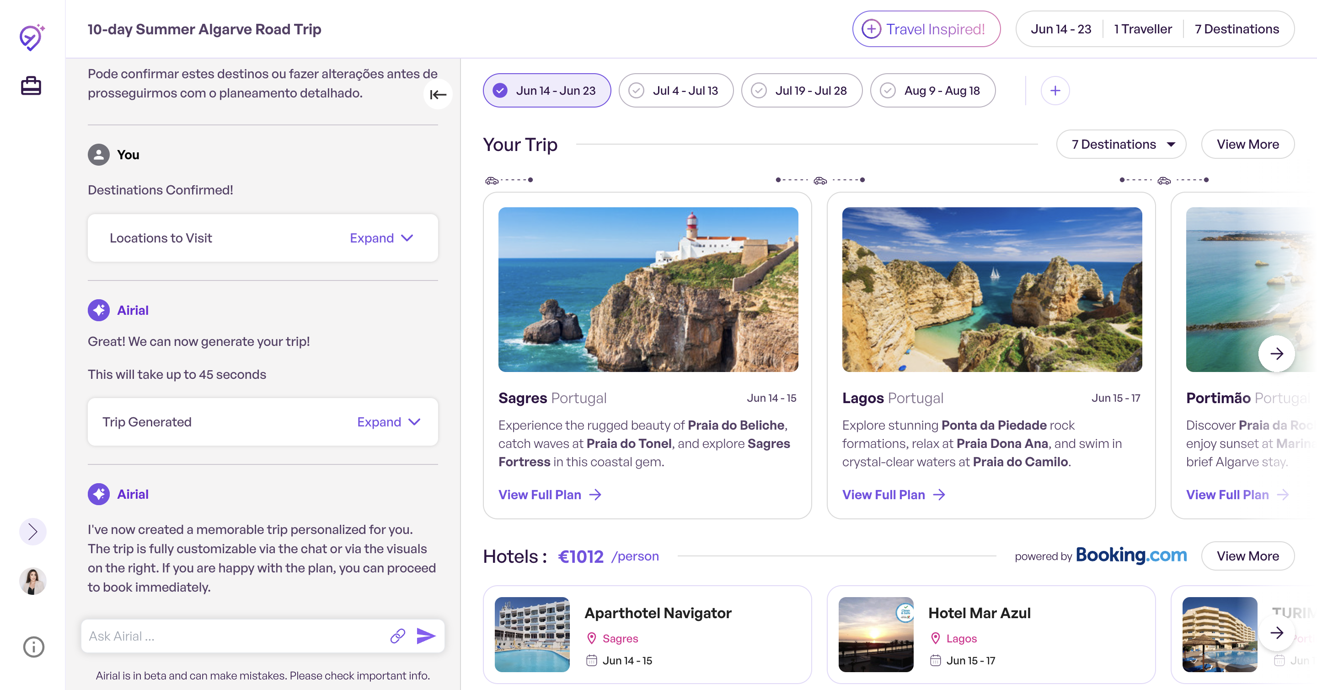Add a new date option with plus icon
The height and width of the screenshot is (690, 1317).
[x=1055, y=91]
